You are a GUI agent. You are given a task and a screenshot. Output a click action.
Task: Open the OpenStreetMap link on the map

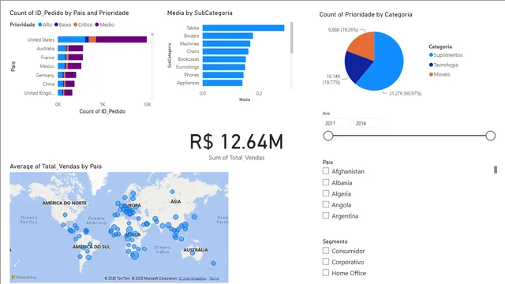193,278
